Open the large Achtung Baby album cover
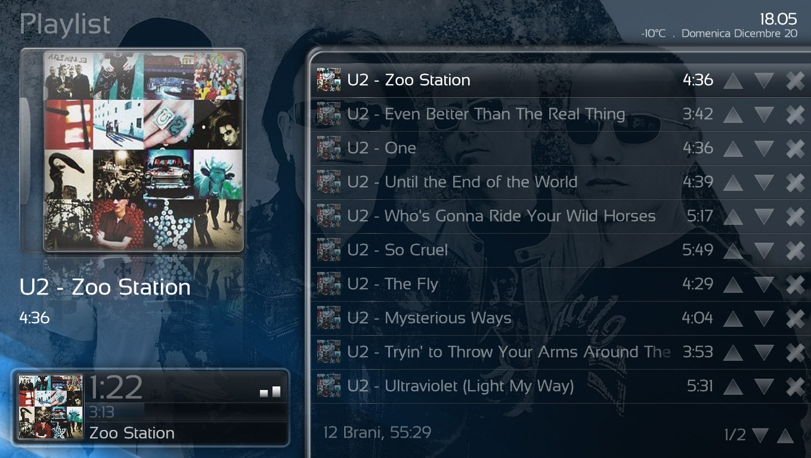Viewport: 811px width, 458px height. pyautogui.click(x=143, y=150)
